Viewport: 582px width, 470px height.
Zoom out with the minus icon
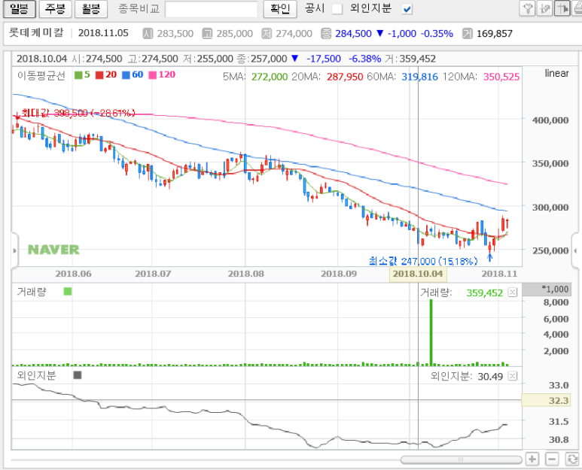pyautogui.click(x=551, y=459)
